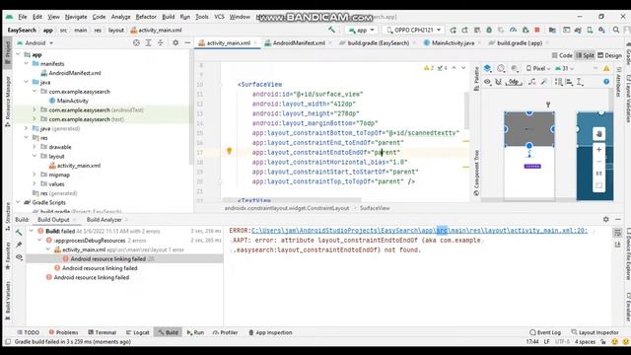The image size is (631, 355).
Task: Click the Profile app gauge icon
Action: pos(513,30)
